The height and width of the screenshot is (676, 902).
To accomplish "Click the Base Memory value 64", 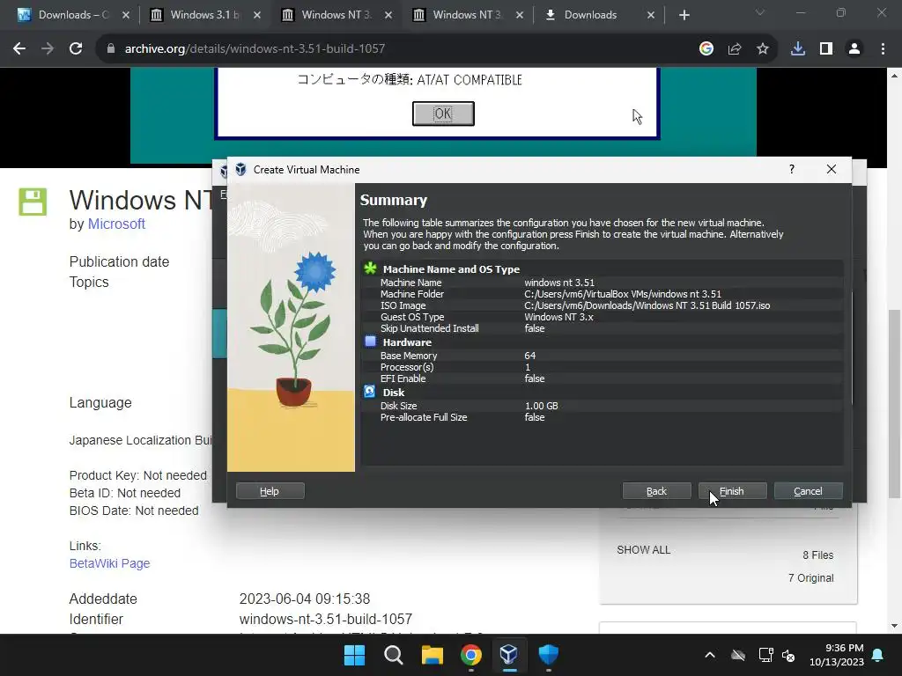I will pos(529,356).
